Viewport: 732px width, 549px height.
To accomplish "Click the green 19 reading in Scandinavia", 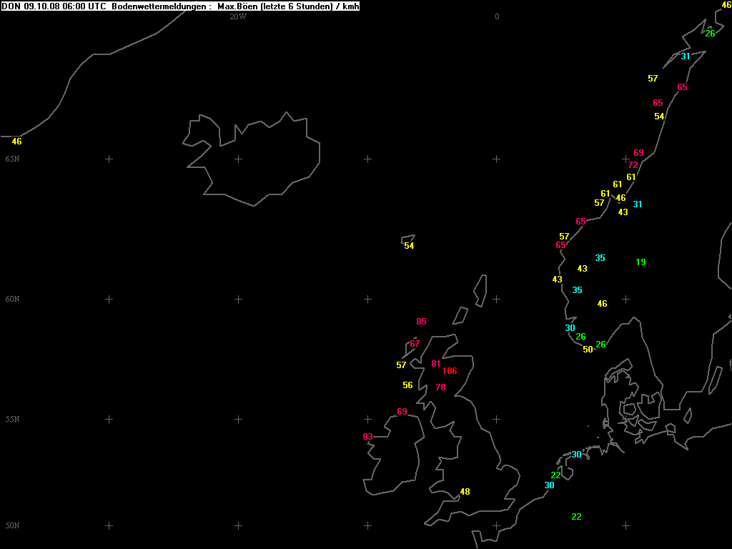I will pos(640,262).
